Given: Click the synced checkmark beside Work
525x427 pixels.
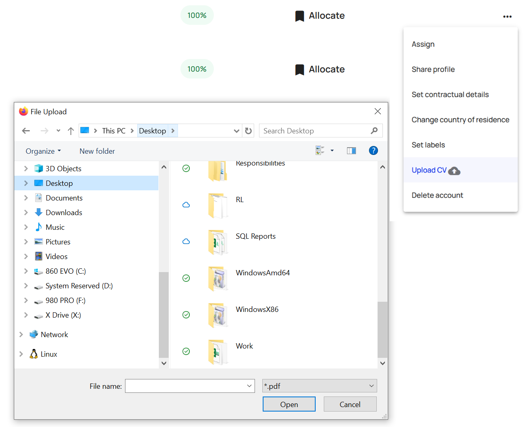Looking at the screenshot, I should pos(186,351).
